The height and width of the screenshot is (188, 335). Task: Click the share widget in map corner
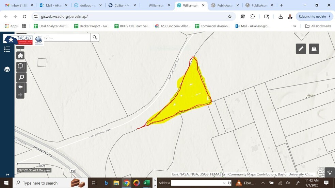(x=330, y=172)
